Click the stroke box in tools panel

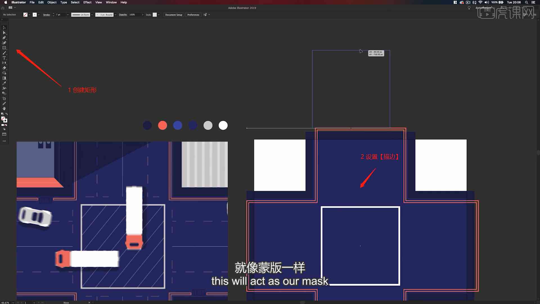(5, 121)
